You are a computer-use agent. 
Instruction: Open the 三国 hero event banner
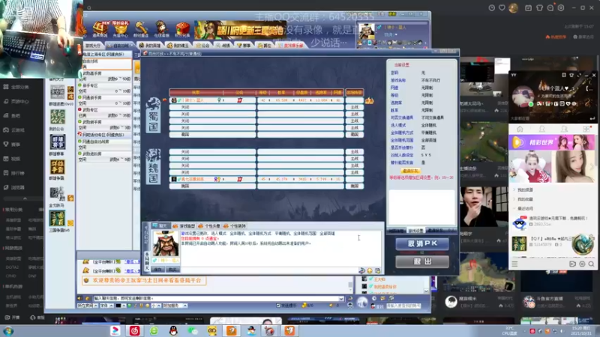[x=240, y=30]
